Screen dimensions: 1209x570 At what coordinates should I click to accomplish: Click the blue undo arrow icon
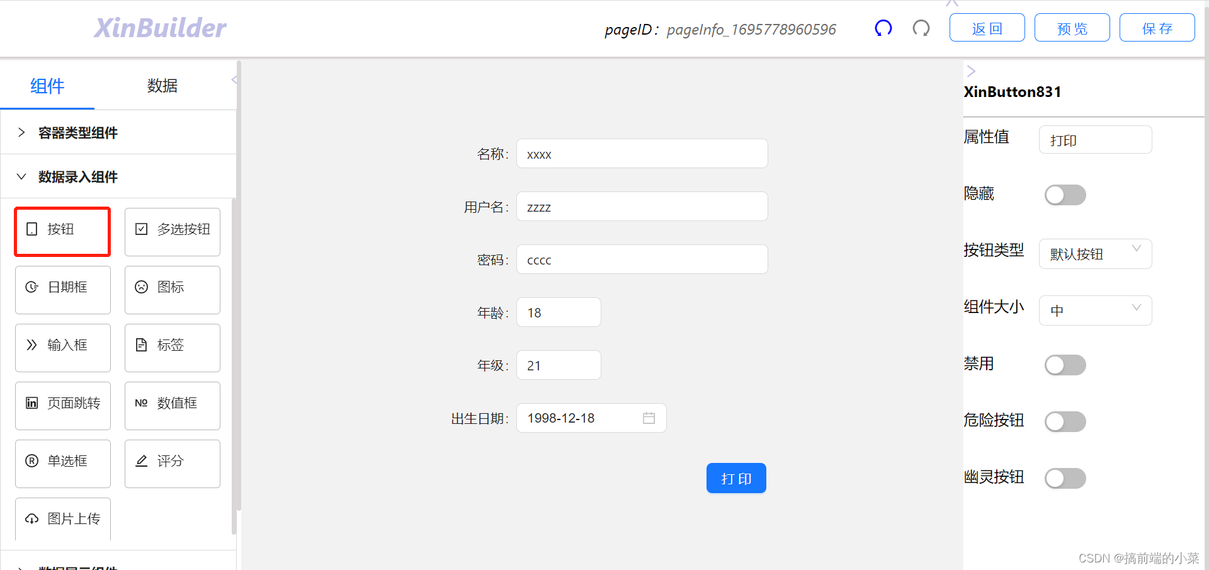coord(883,28)
